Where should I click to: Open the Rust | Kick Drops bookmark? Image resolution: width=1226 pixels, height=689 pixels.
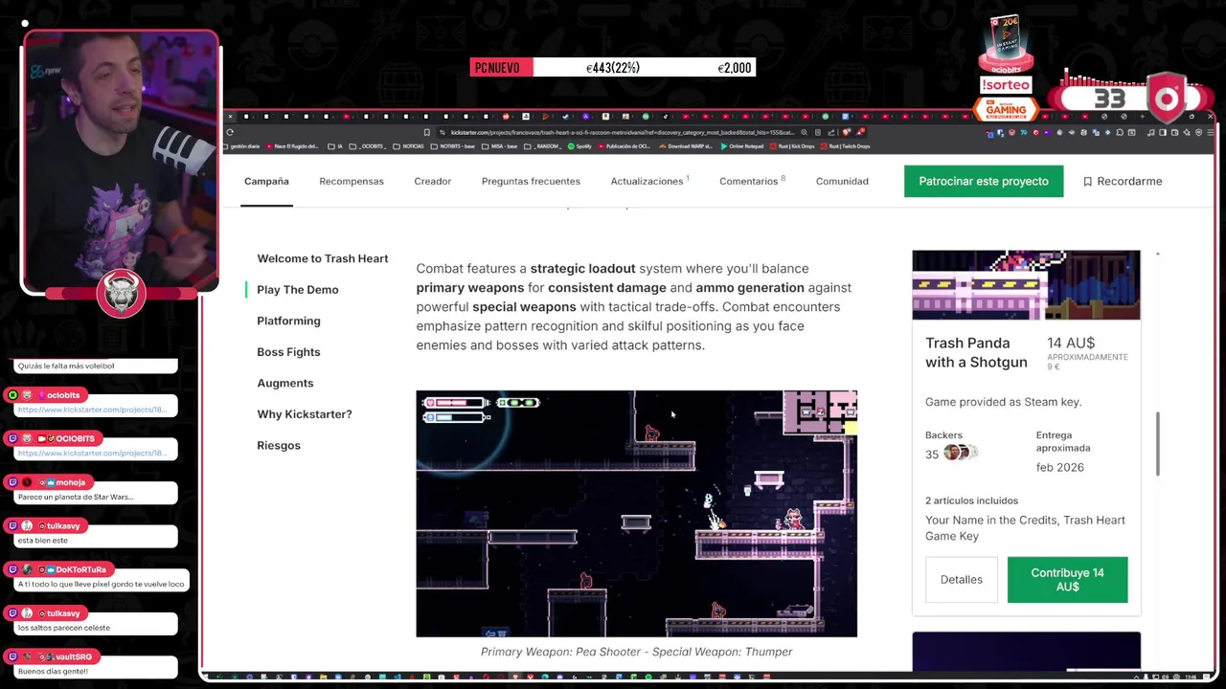(793, 146)
